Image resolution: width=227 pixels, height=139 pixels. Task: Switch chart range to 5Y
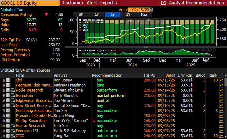[x=128, y=14]
